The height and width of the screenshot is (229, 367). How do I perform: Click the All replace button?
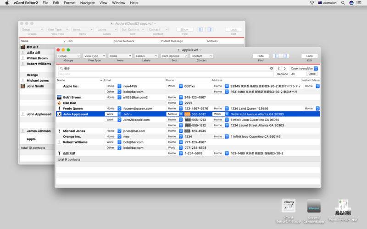[293, 74]
